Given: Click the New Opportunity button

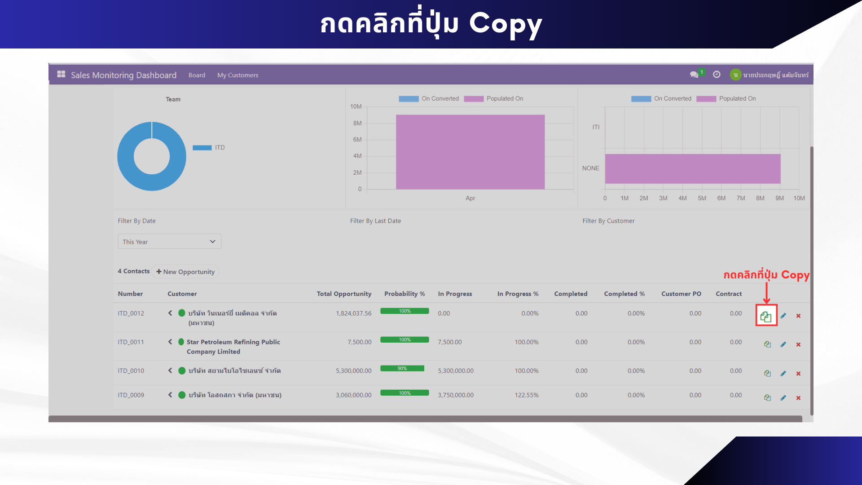Looking at the screenshot, I should [x=185, y=272].
